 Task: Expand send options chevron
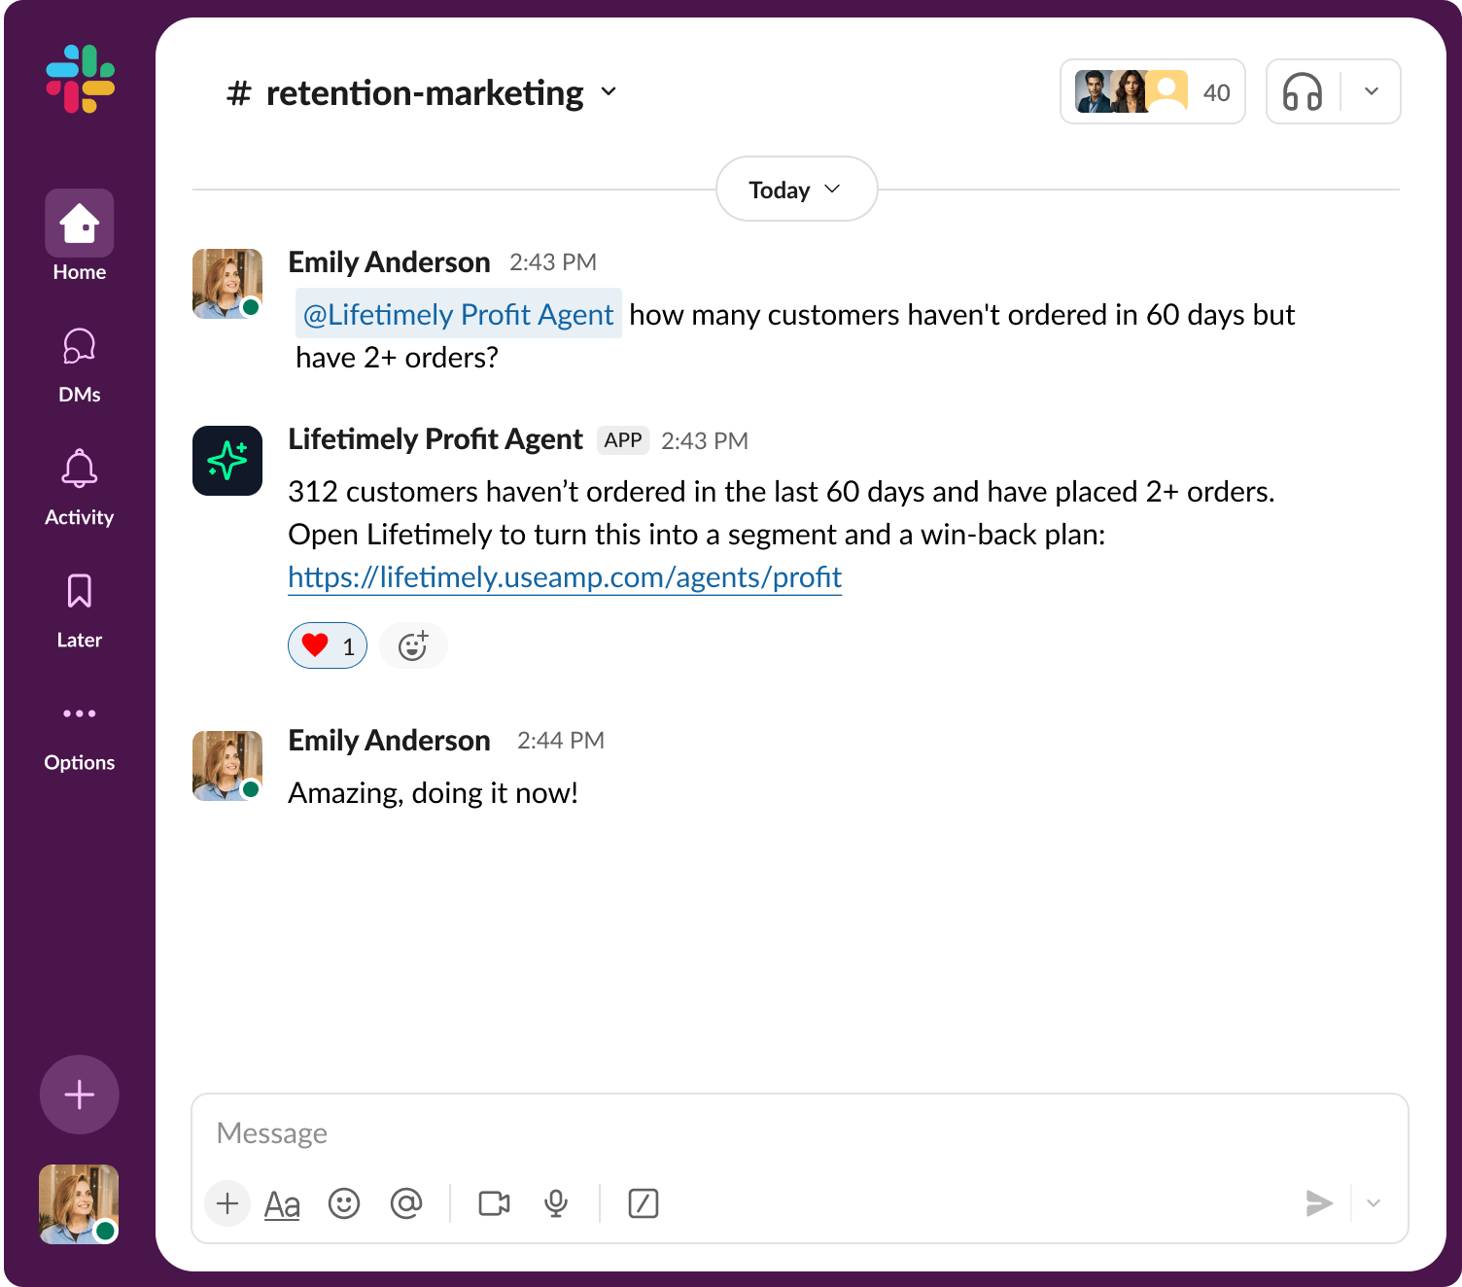coord(1374,1203)
